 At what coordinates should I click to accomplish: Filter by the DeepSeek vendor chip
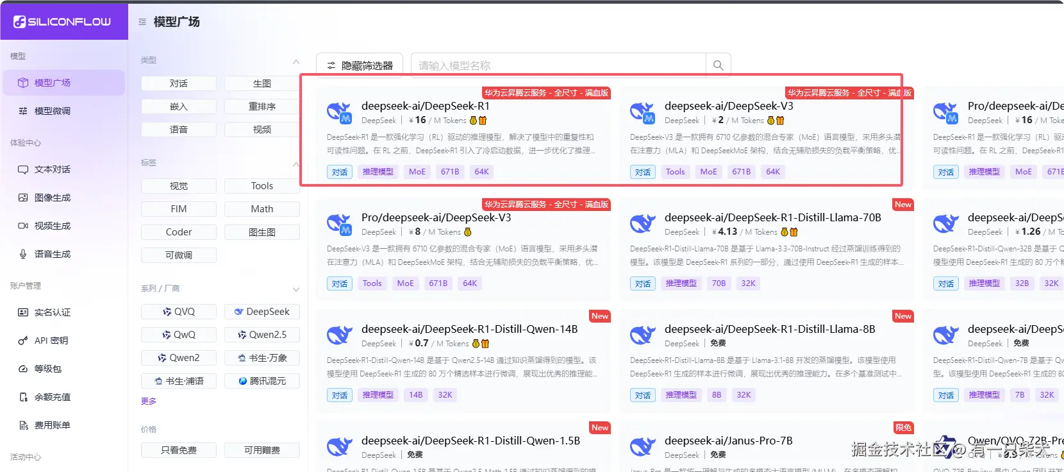pyautogui.click(x=262, y=312)
